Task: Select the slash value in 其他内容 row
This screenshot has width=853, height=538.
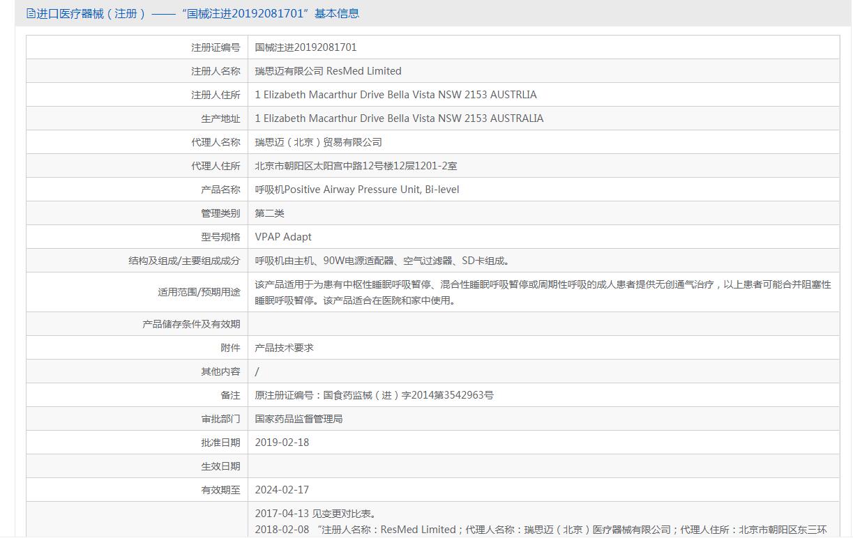Action: point(257,371)
